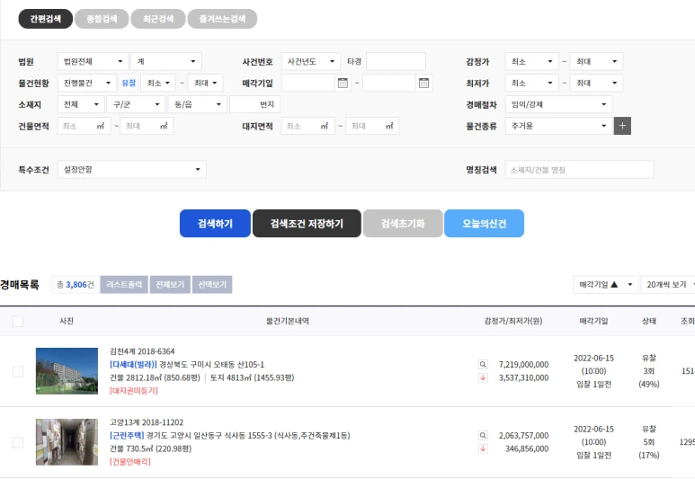Open the 구/군 district dropdown
The height and width of the screenshot is (479, 695).
(136, 104)
